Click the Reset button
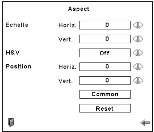Image resolution: width=154 pixels, height=132 pixels. click(105, 108)
